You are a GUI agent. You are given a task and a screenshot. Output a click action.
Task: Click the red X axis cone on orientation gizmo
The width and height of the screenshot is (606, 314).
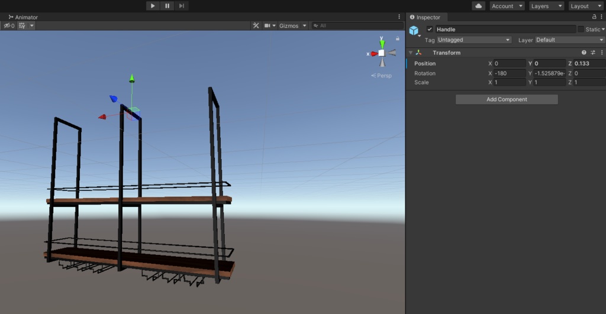(374, 54)
